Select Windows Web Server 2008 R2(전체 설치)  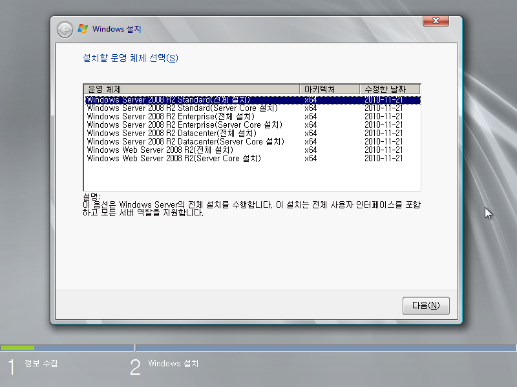pyautogui.click(x=253, y=150)
